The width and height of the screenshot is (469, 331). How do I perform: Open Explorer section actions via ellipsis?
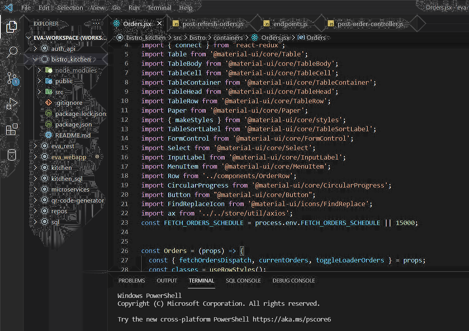pyautogui.click(x=96, y=24)
